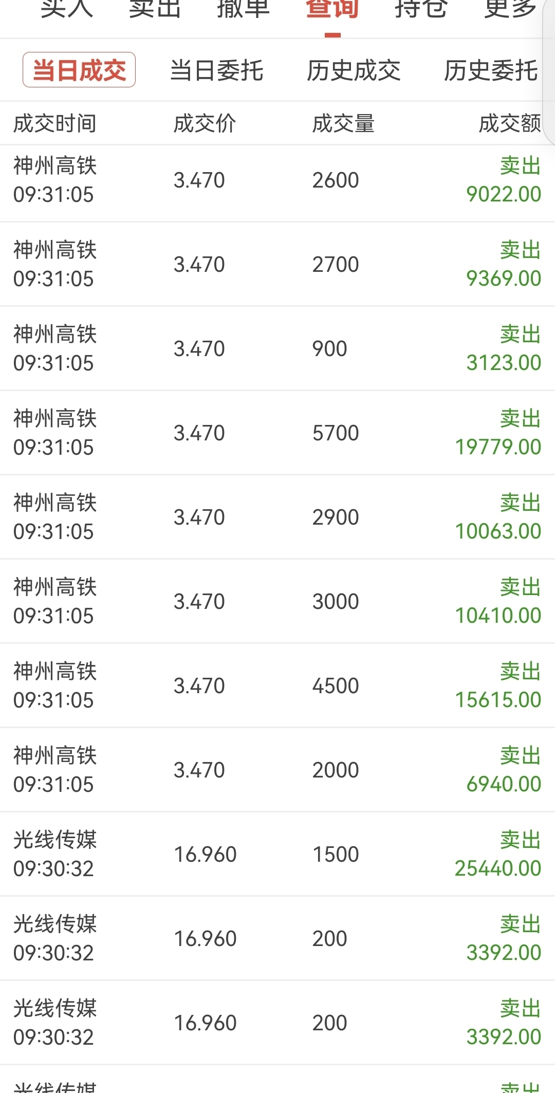Open the 撤单 tab
555x1093 pixels.
pos(244,9)
